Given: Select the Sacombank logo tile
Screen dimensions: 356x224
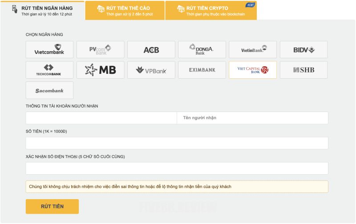Looking at the screenshot, I should (x=49, y=90).
